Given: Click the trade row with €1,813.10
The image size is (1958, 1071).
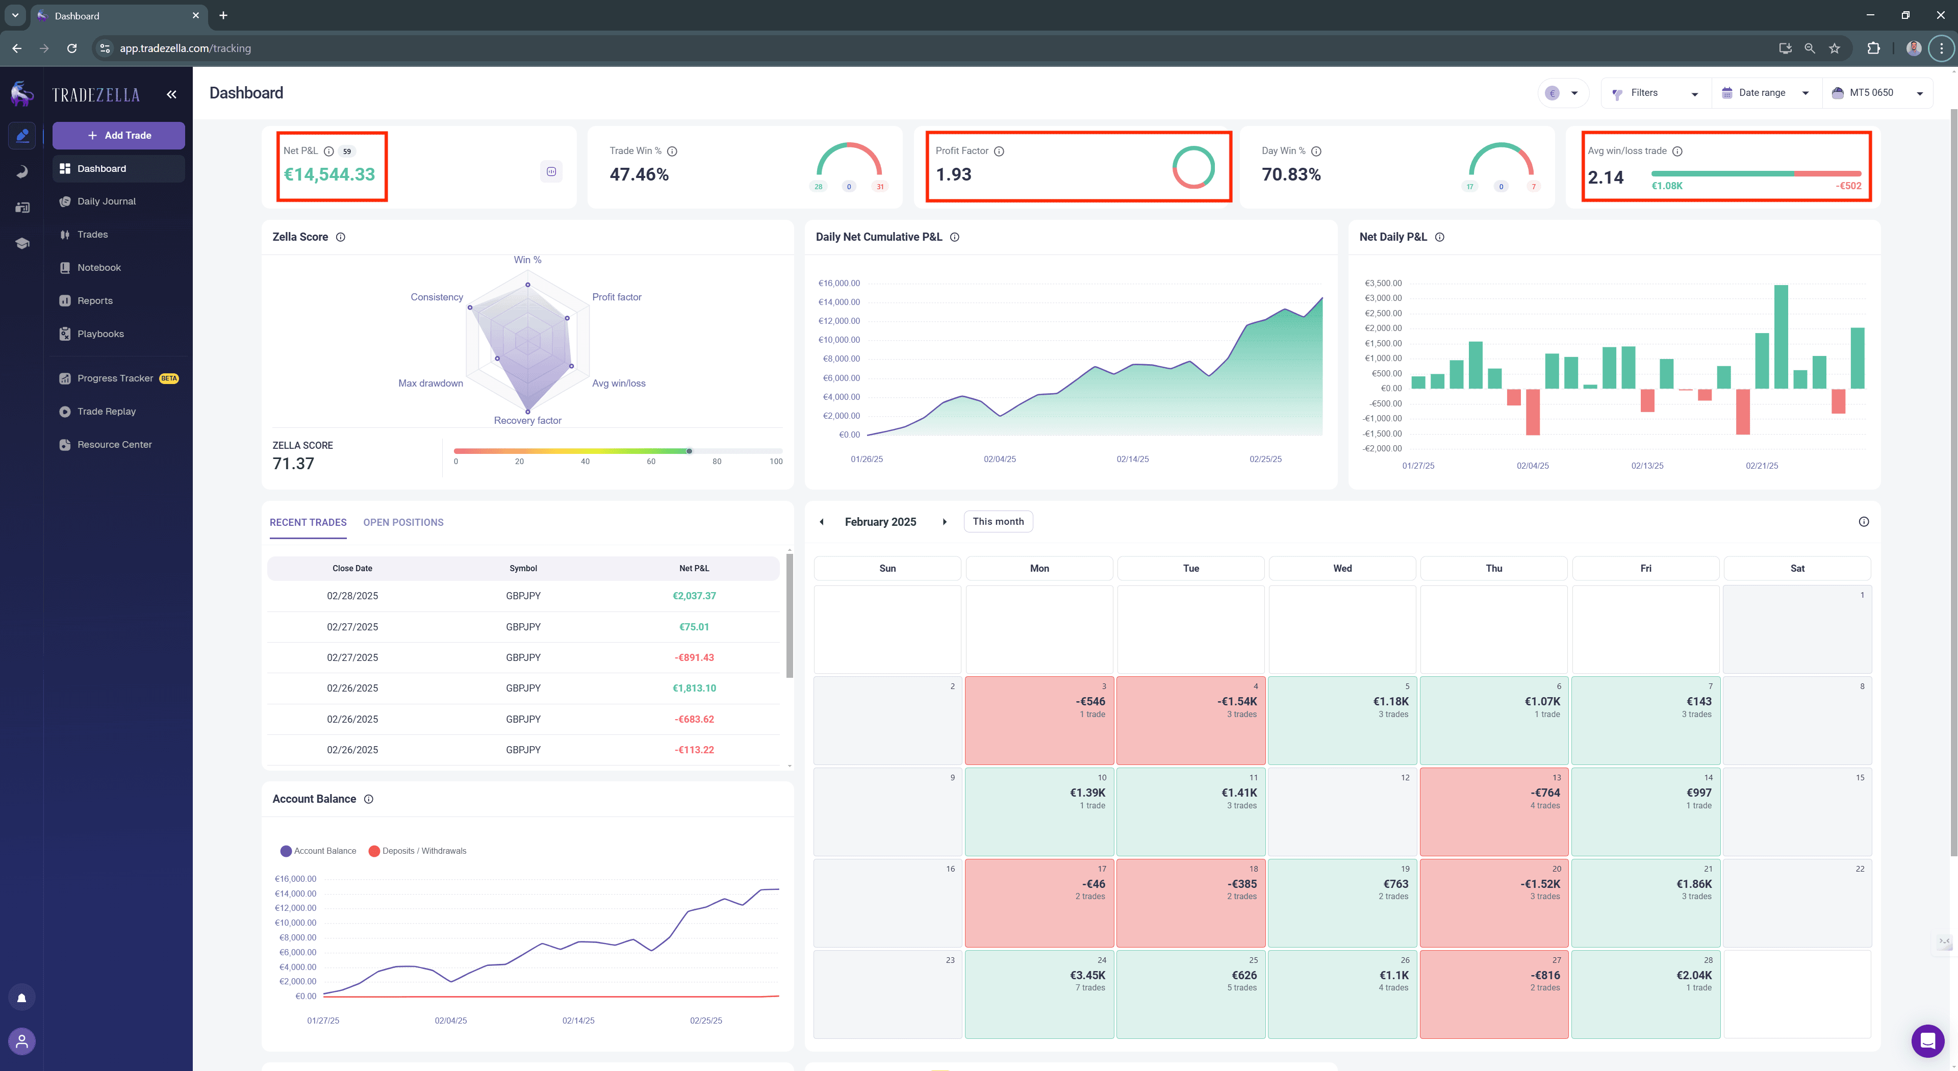Looking at the screenshot, I should click(523, 688).
